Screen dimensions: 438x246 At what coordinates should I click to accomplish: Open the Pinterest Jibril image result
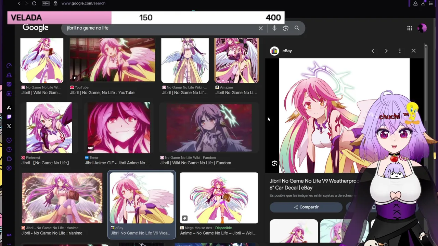(49, 127)
